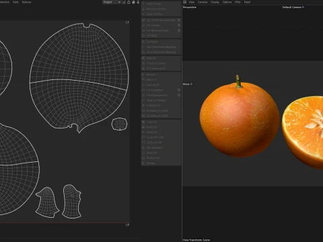The height and width of the screenshot is (242, 323).
Task: Run the UV Rectangularize command
Action: click(x=159, y=95)
